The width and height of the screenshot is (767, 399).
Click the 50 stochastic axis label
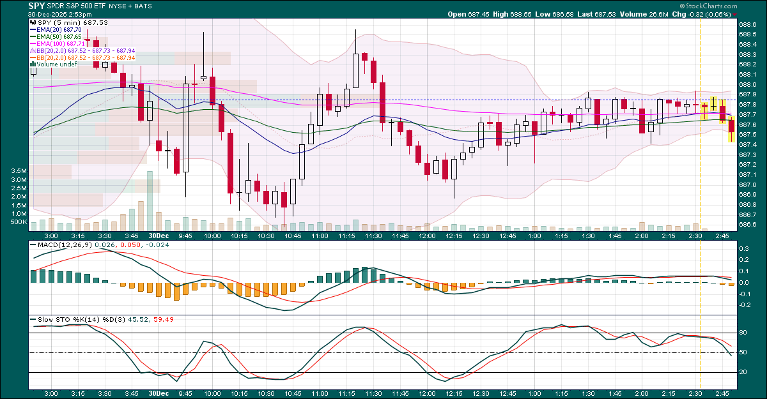tap(744, 352)
